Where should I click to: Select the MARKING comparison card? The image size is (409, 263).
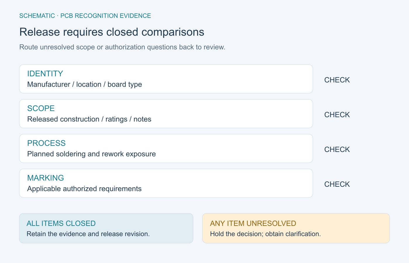pyautogui.click(x=166, y=183)
